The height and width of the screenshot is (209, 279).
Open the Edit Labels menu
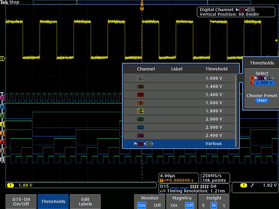tap(85, 201)
